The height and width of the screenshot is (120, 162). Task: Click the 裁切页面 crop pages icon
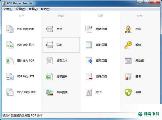[89, 45]
